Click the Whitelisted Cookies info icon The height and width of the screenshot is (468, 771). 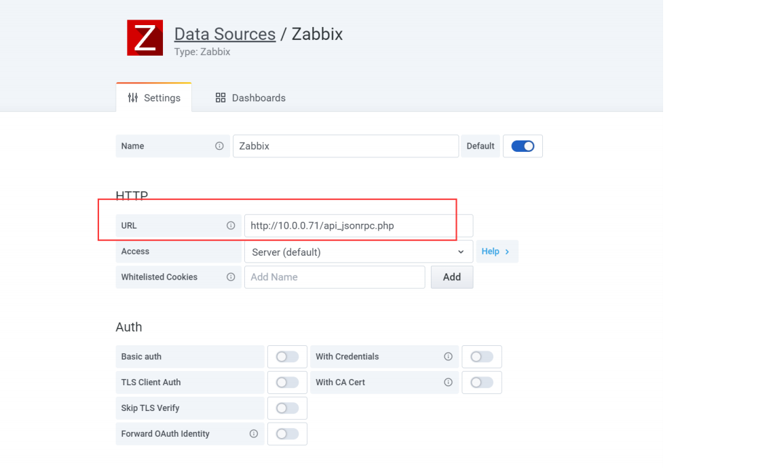click(x=231, y=277)
